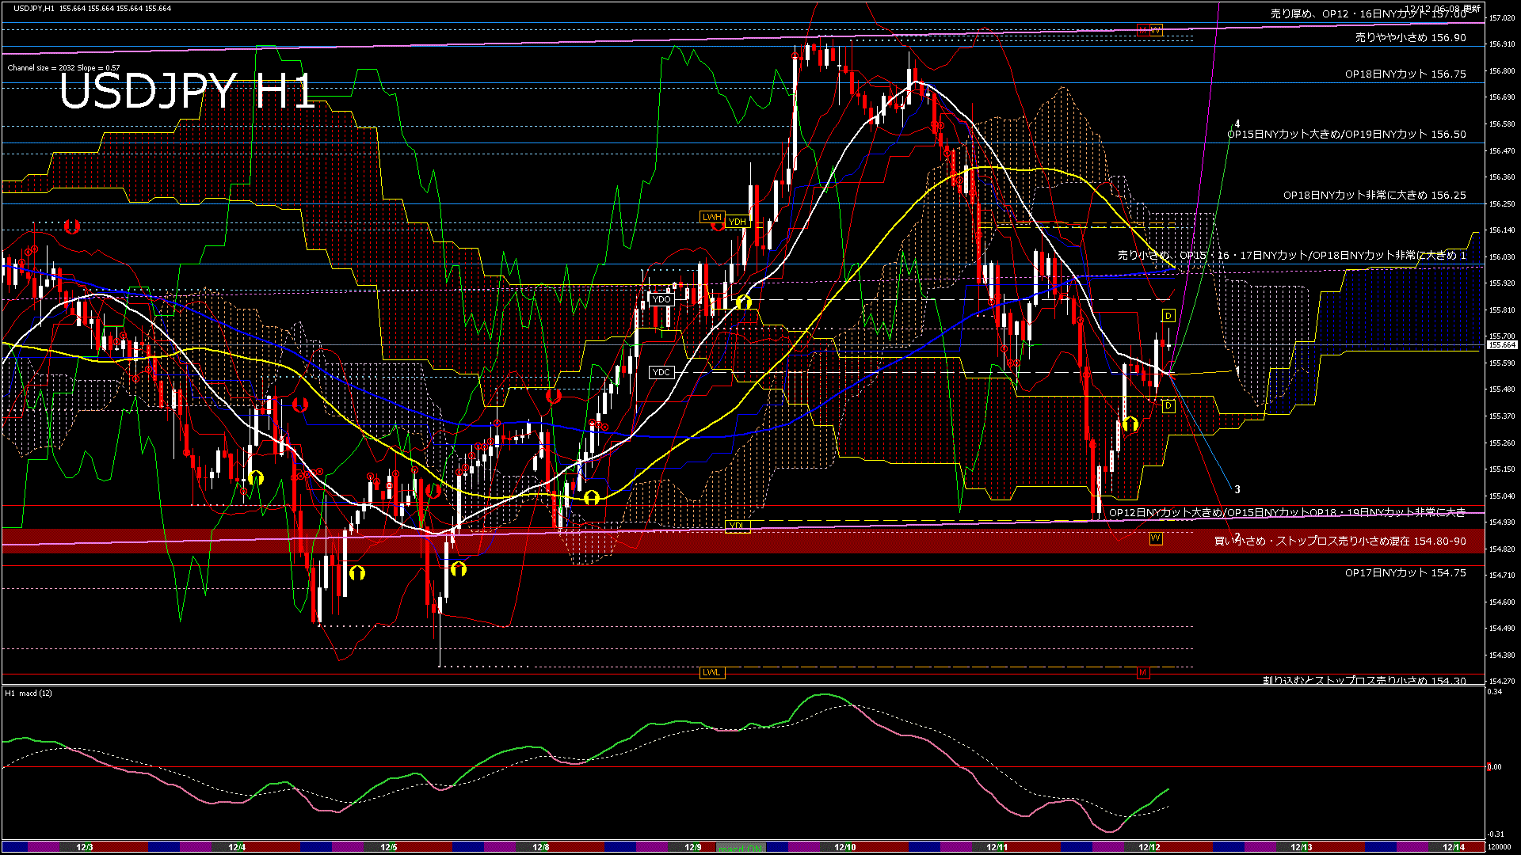Click the YDL marker near the magenta channel line
This screenshot has height=855, width=1521.
point(737,526)
